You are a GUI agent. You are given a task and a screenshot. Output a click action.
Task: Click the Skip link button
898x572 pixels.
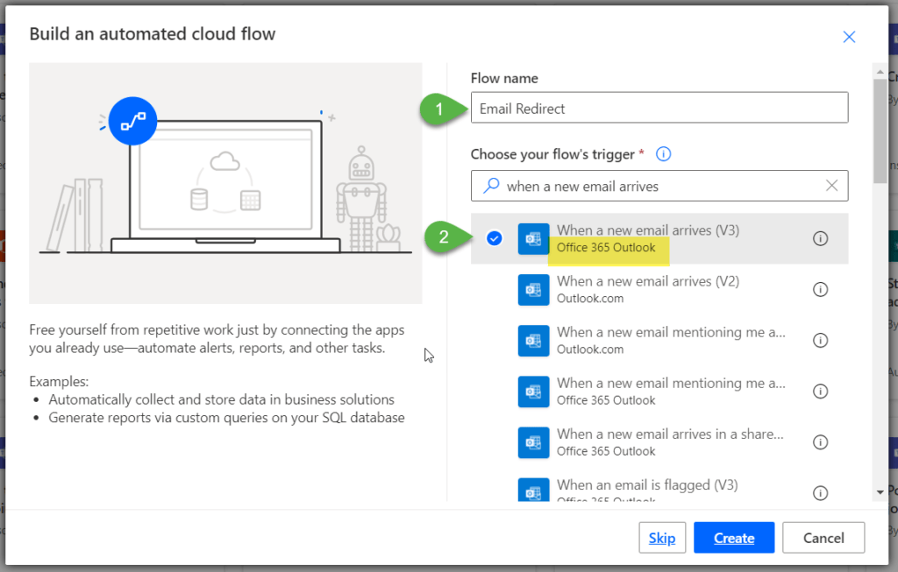662,538
